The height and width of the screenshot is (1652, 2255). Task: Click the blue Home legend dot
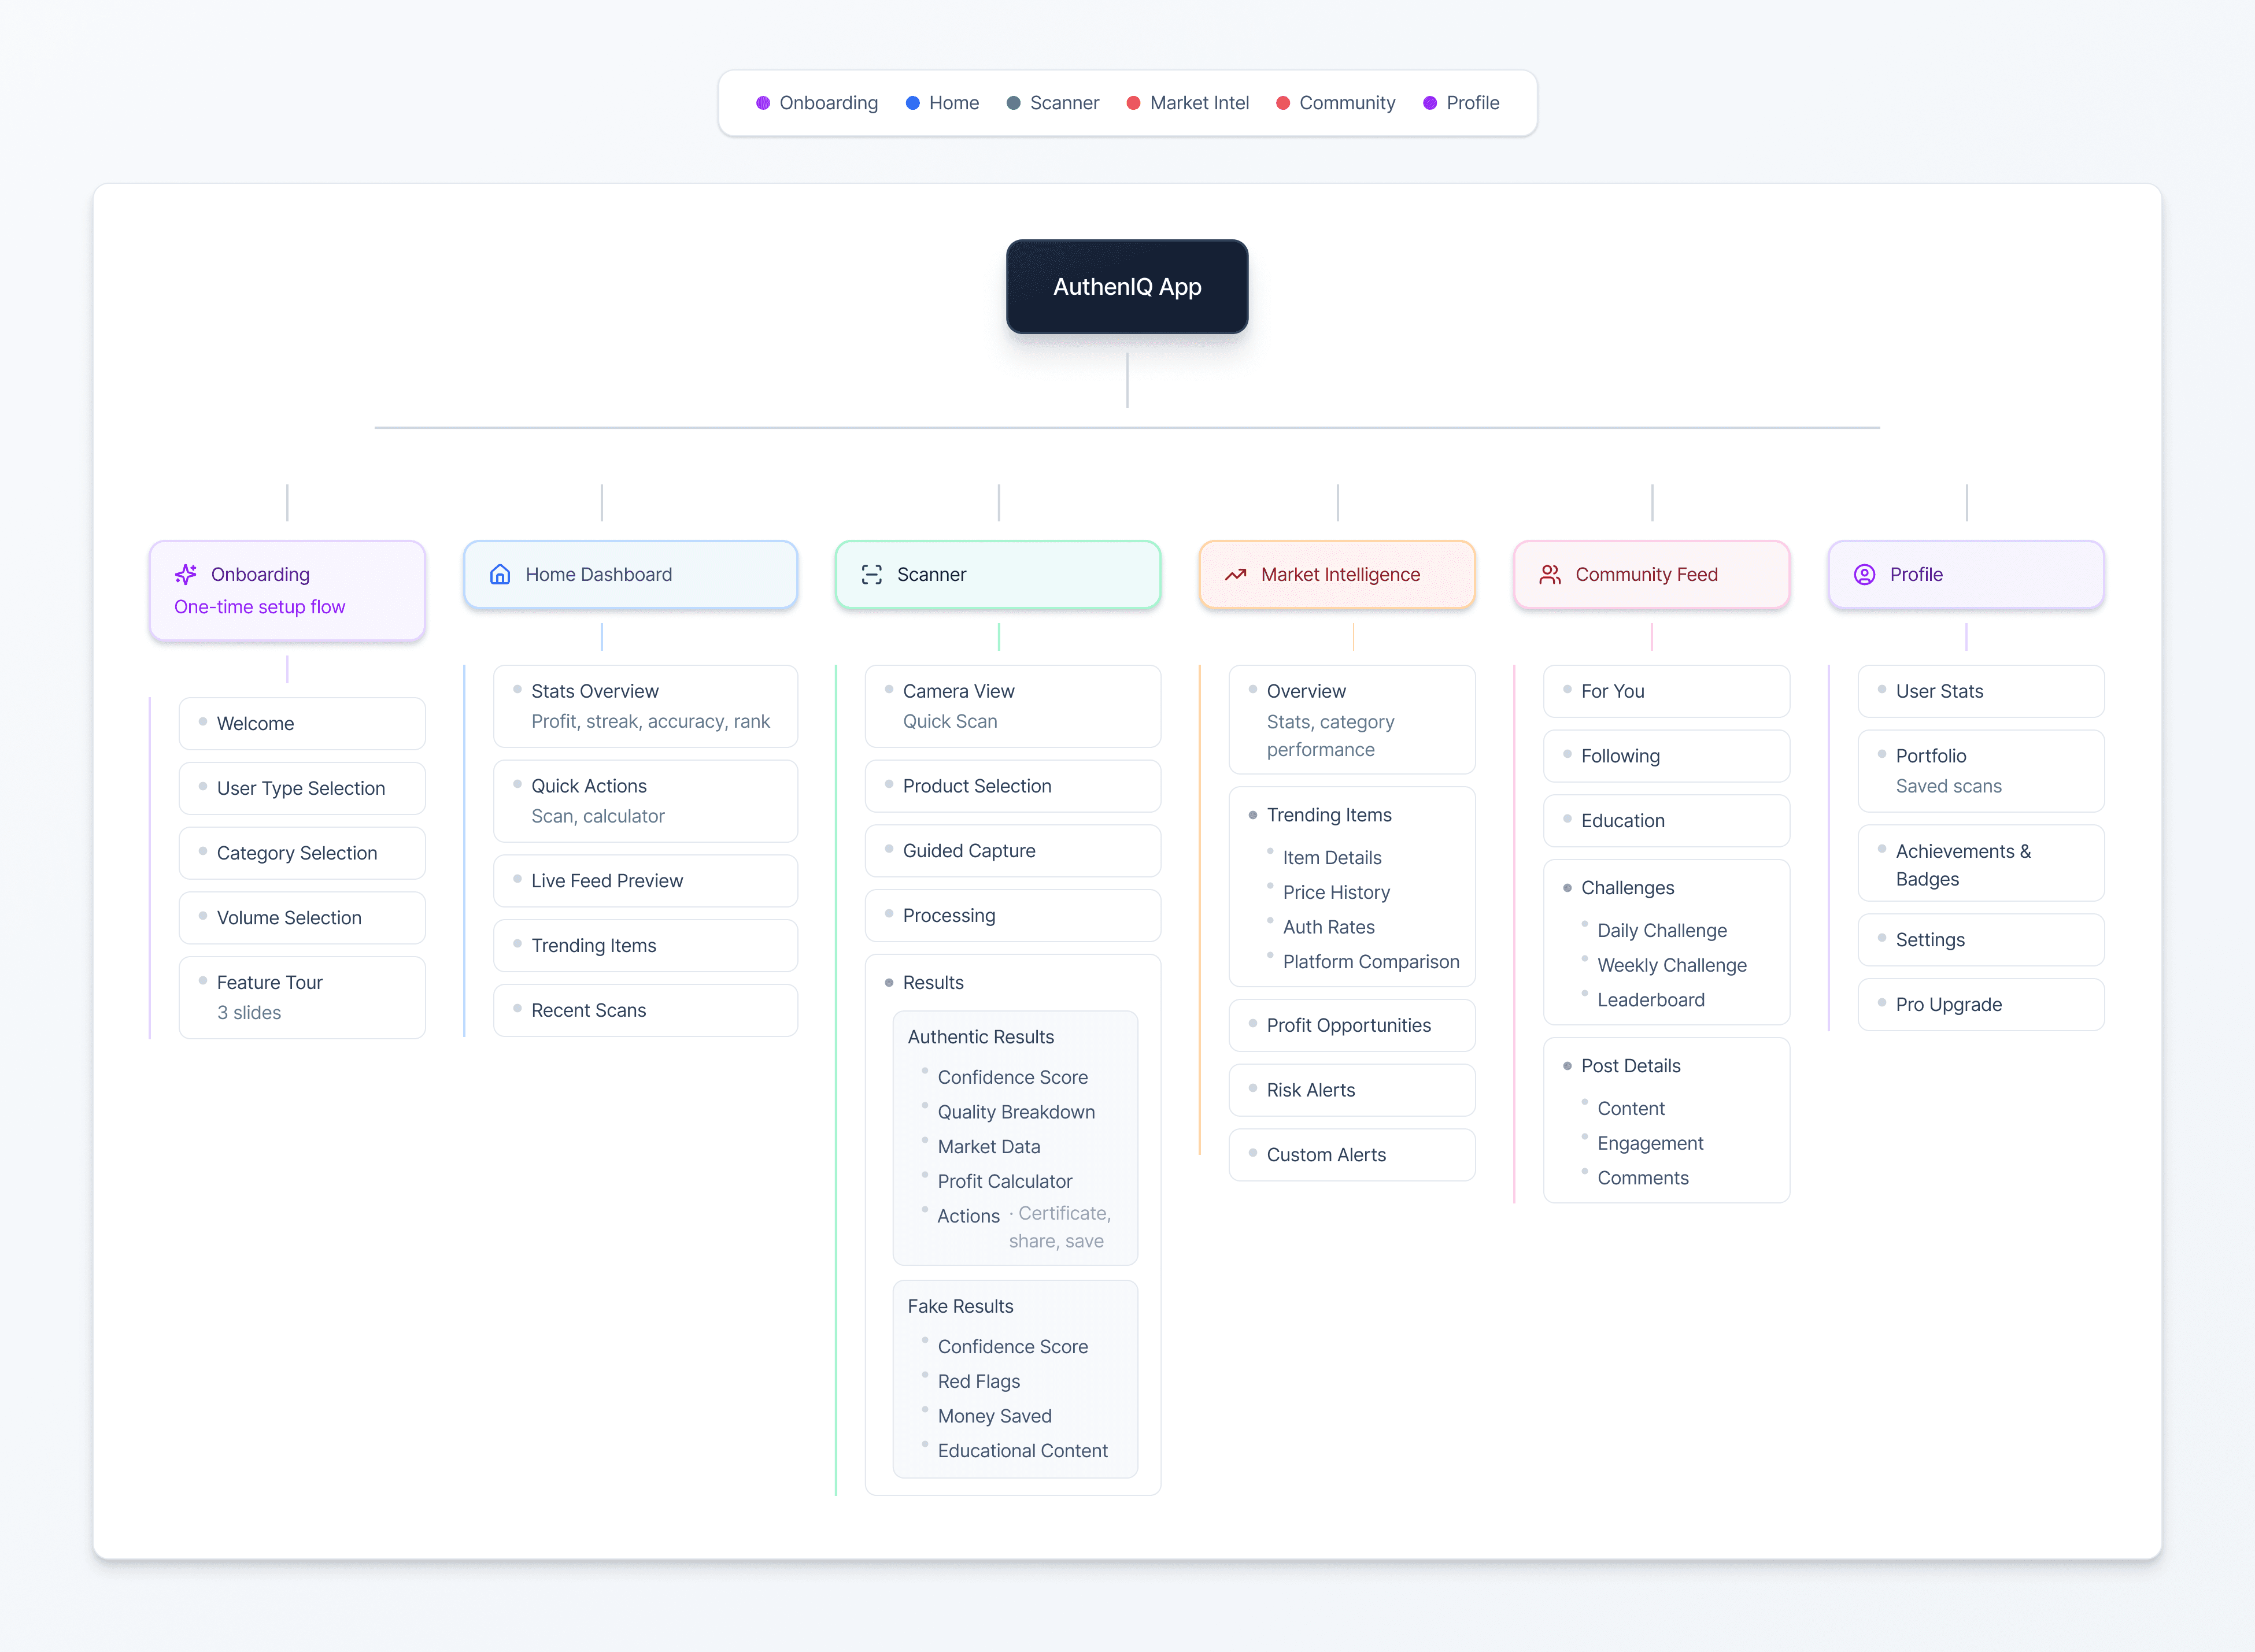pyautogui.click(x=912, y=103)
